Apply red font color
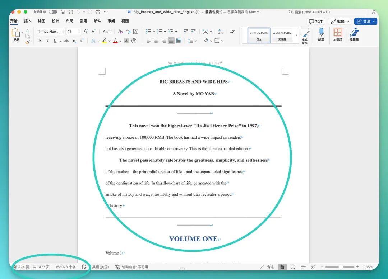The image size is (388, 279). (x=115, y=41)
